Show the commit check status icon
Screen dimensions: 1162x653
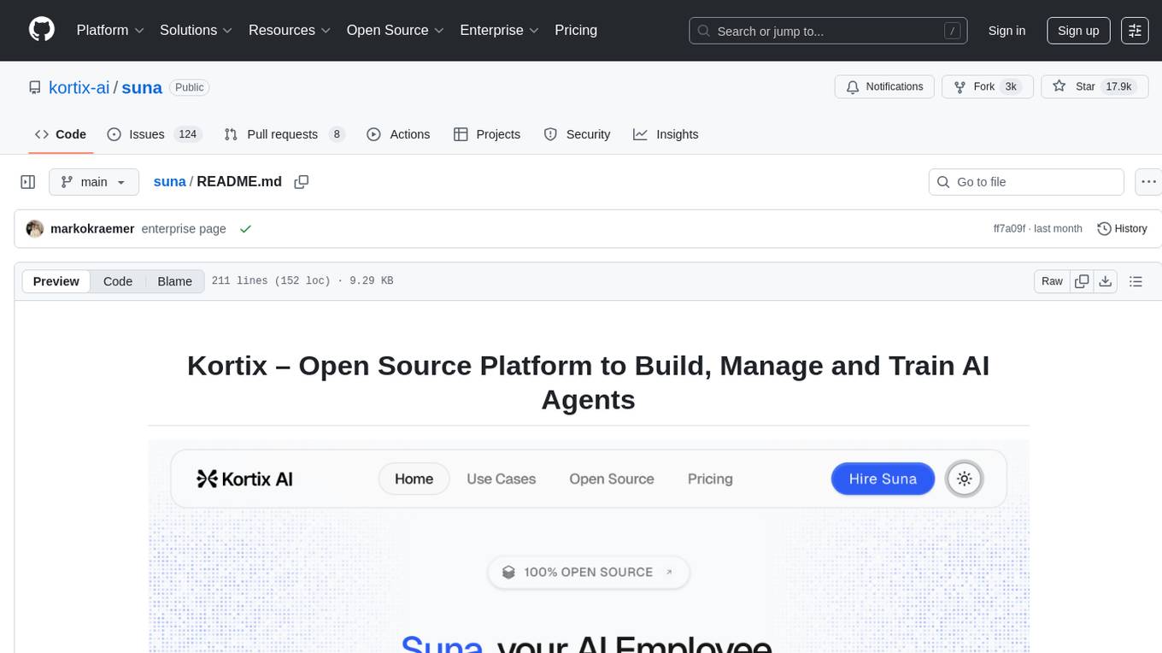246,229
